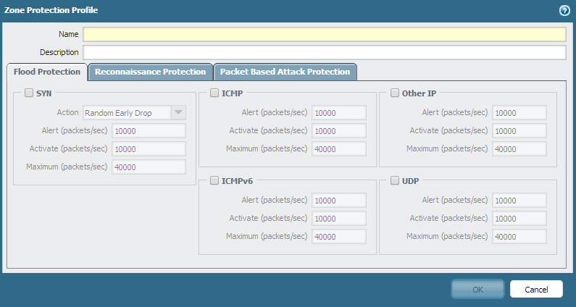
Task: Click the help question mark icon
Action: click(x=564, y=10)
